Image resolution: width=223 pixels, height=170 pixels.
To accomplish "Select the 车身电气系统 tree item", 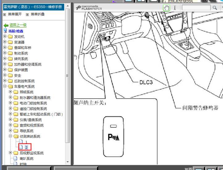I will coord(24,87).
